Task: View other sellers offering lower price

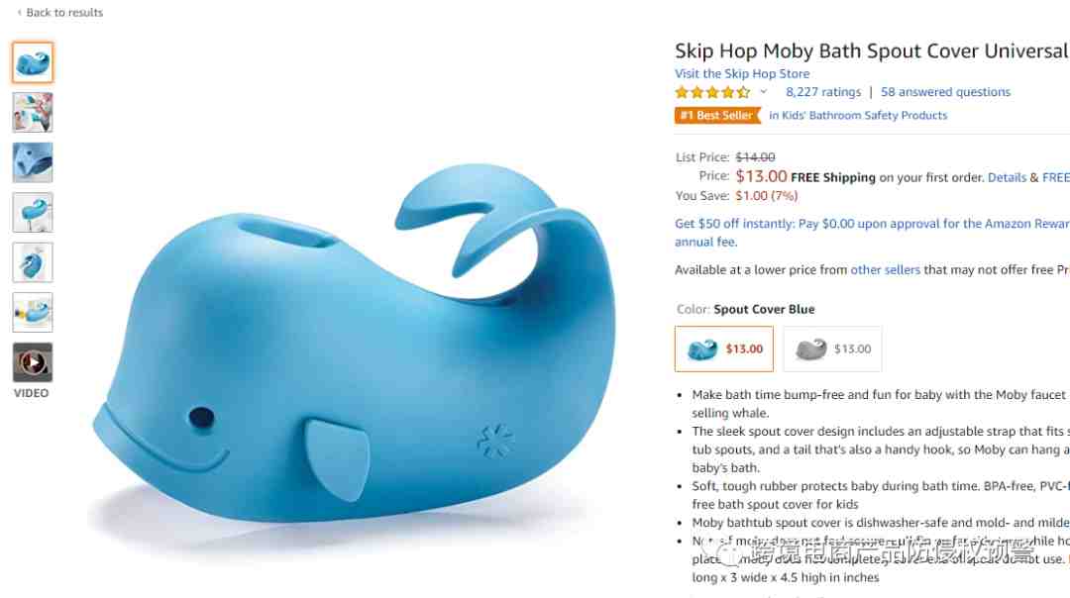Action: (x=885, y=270)
